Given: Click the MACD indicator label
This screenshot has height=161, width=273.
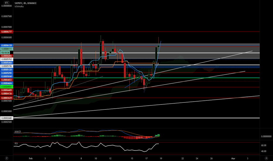Looking at the screenshot, I should [18, 132].
